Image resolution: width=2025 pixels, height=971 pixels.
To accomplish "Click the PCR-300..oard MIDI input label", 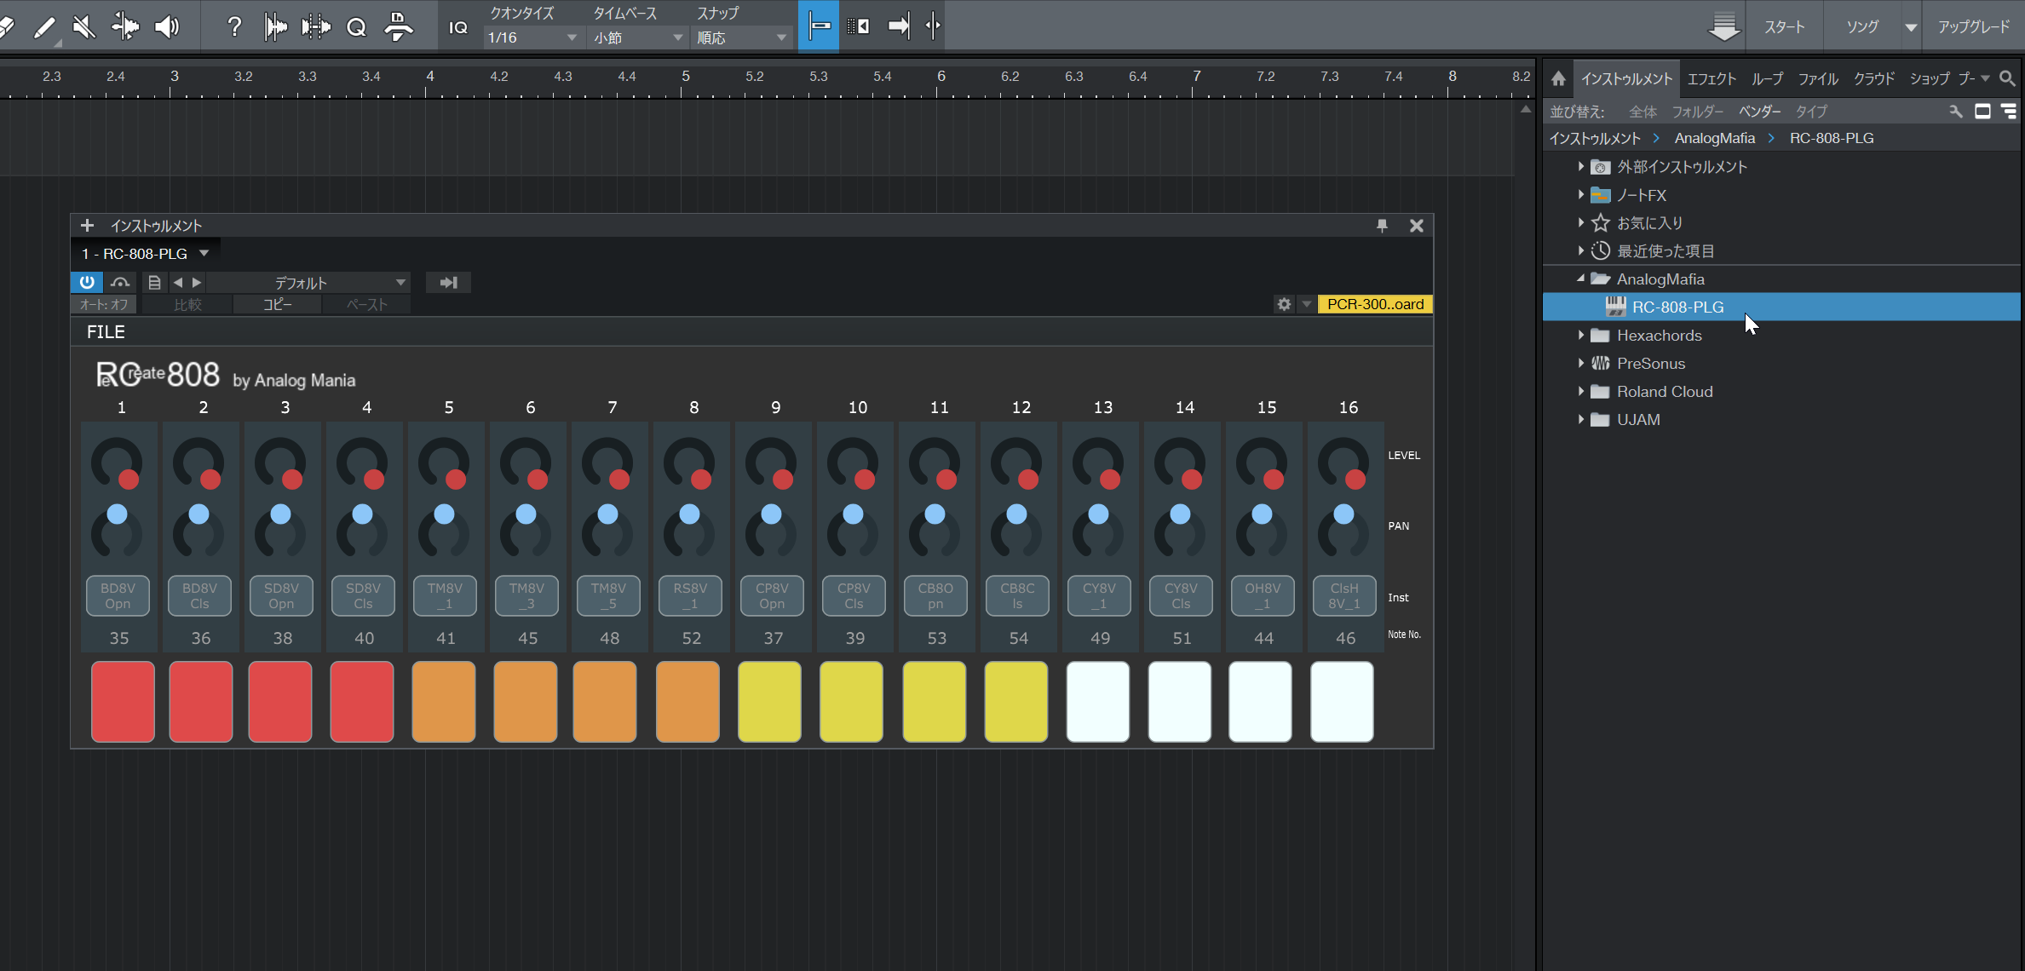I will click(1375, 304).
